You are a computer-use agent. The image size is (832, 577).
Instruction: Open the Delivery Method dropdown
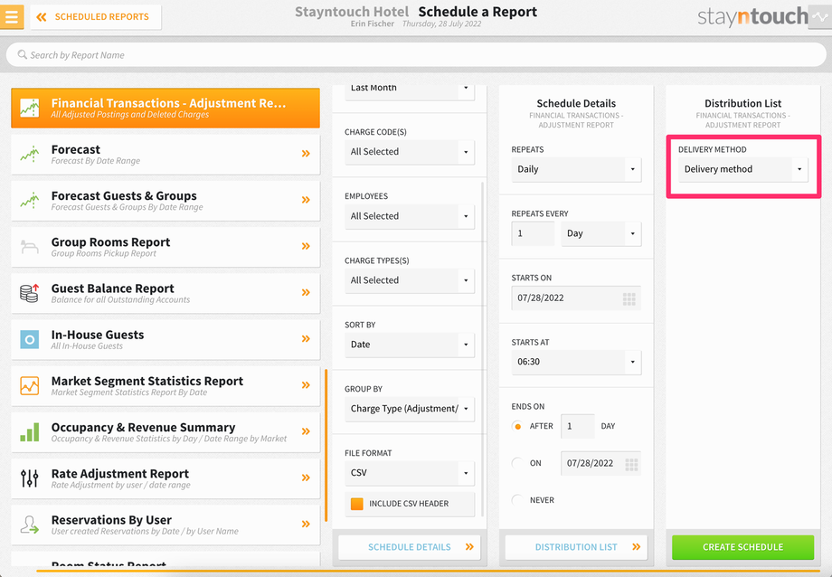pos(742,169)
